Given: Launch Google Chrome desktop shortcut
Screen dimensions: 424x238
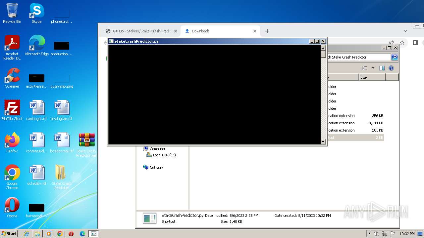Looking at the screenshot, I should 12,177.
